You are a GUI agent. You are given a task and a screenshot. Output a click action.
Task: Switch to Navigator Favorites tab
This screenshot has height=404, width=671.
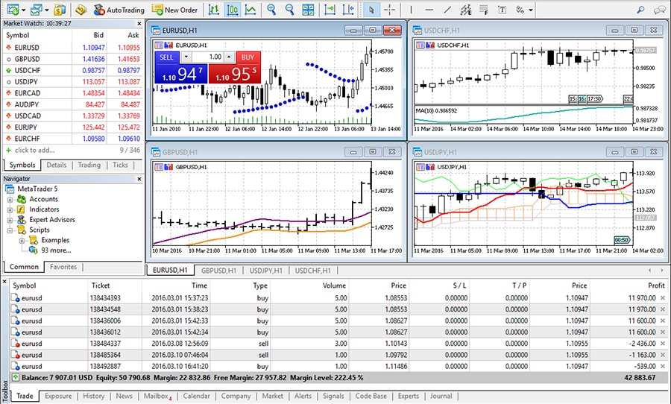(x=63, y=267)
